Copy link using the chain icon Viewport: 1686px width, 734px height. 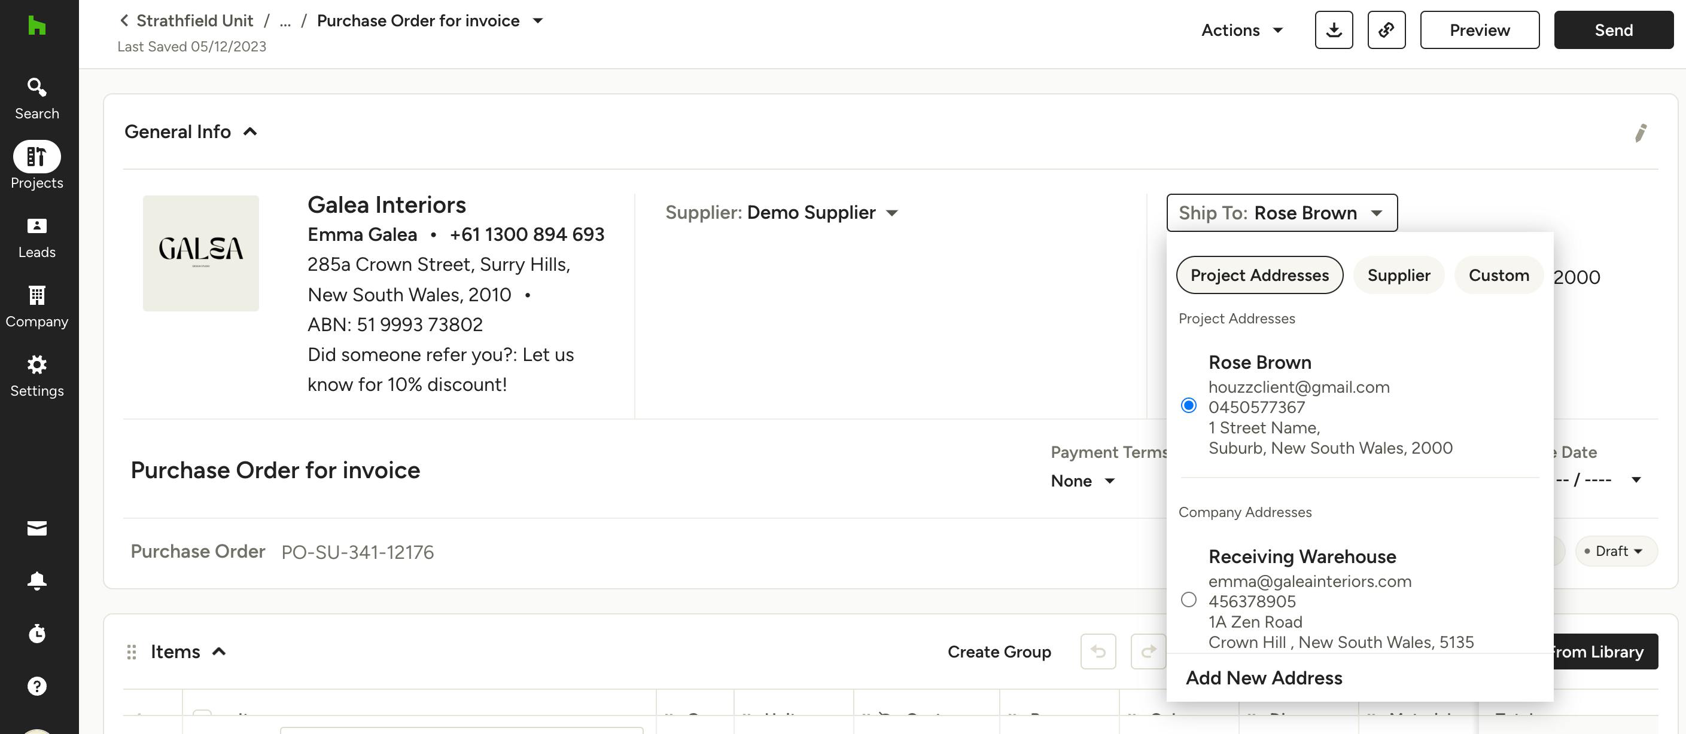click(1386, 30)
